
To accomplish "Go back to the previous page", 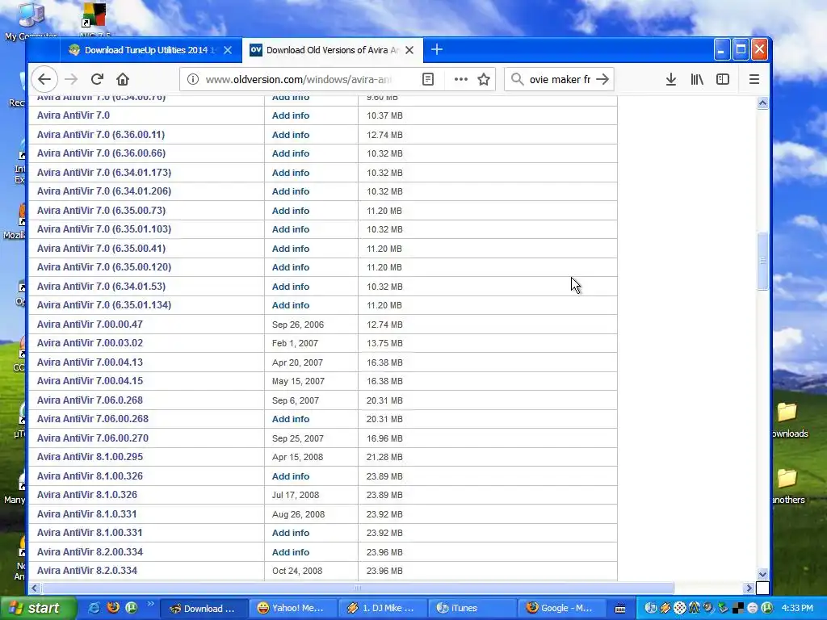I will [44, 80].
